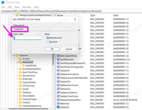Expand the Desktop key
Image resolution: width=142 pixels, height=110 pixels.
pyautogui.click(x=17, y=92)
